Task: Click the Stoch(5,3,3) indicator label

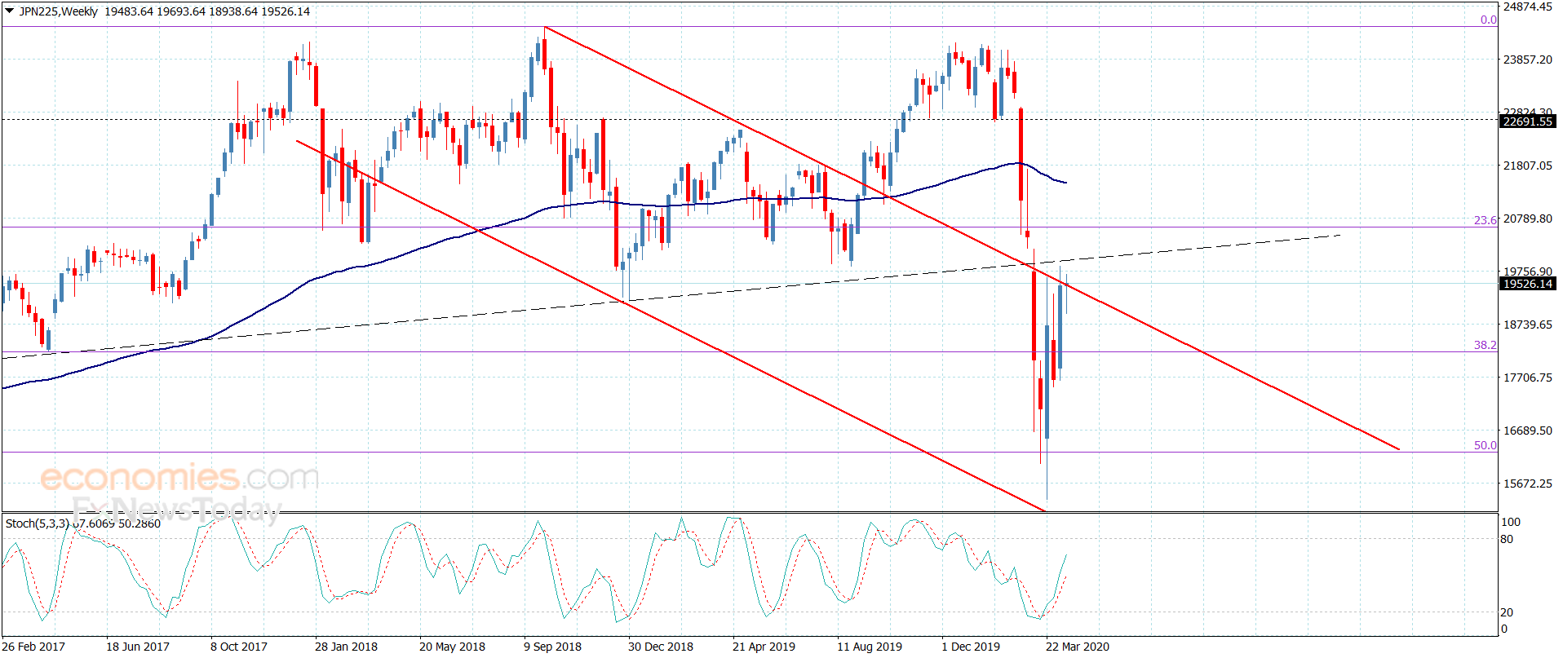Action: click(38, 523)
